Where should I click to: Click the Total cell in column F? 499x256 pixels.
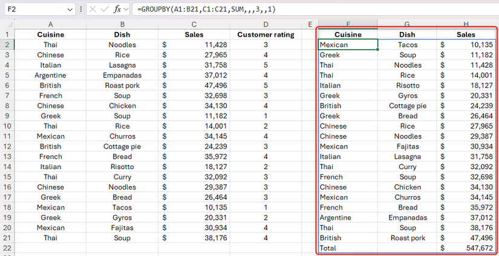pyautogui.click(x=348, y=248)
